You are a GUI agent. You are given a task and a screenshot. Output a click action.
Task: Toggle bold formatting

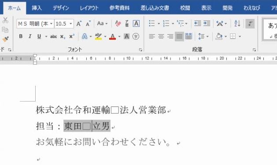tap(21, 37)
